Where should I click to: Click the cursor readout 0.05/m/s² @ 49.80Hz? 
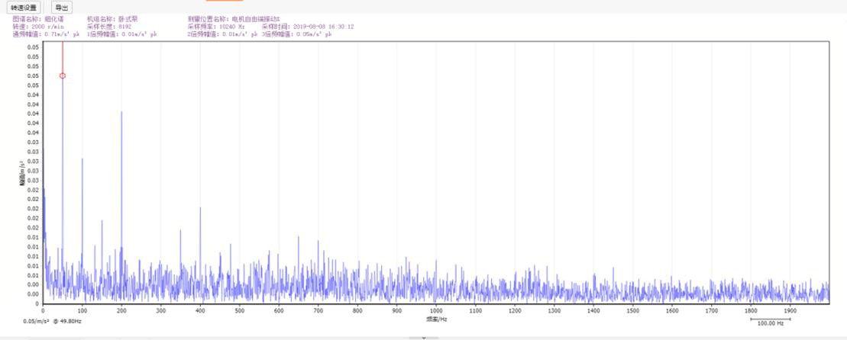[x=53, y=322]
